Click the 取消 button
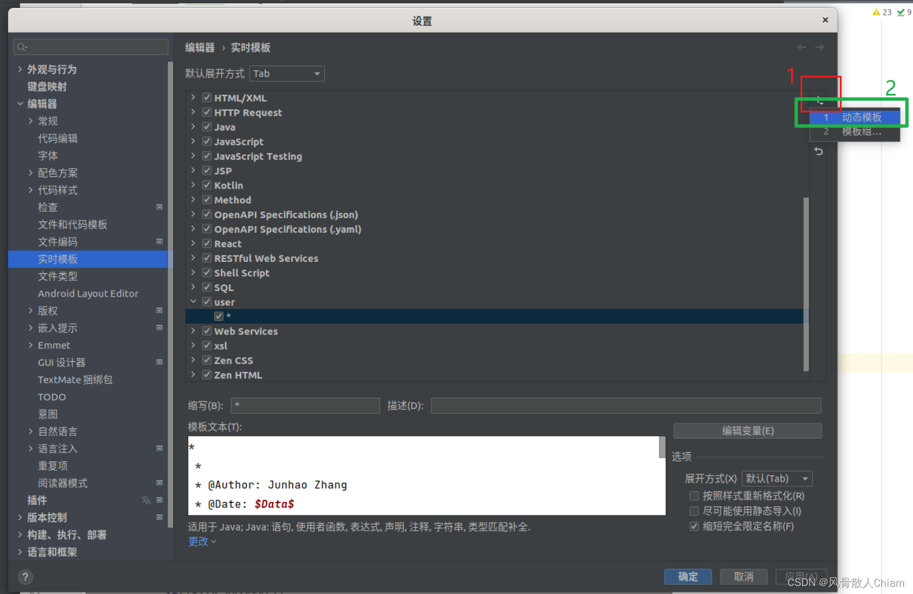 [x=744, y=577]
